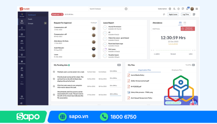Mark 'Priority level can be set' task complete
The height and width of the screenshot is (124, 217).
click(54, 79)
